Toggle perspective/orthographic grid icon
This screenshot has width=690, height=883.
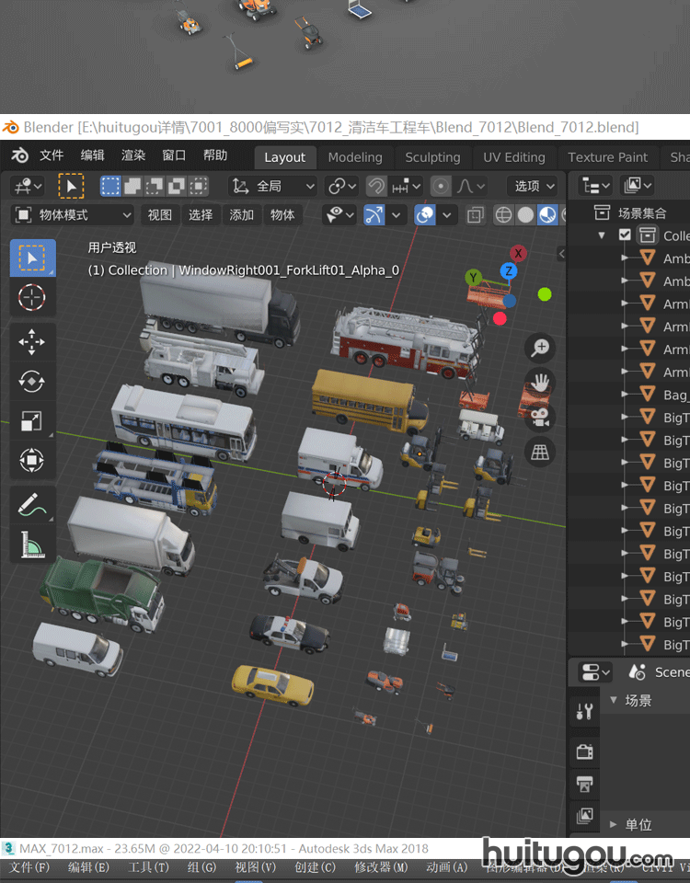[x=540, y=451]
